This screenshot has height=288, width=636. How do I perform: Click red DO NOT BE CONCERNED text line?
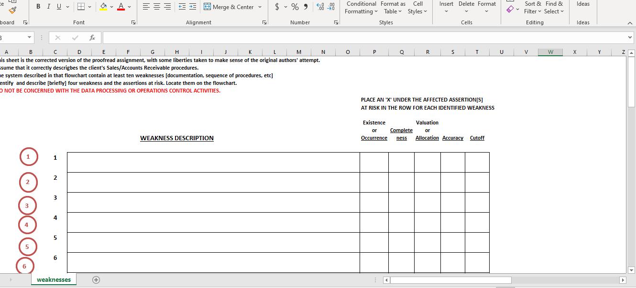point(110,91)
